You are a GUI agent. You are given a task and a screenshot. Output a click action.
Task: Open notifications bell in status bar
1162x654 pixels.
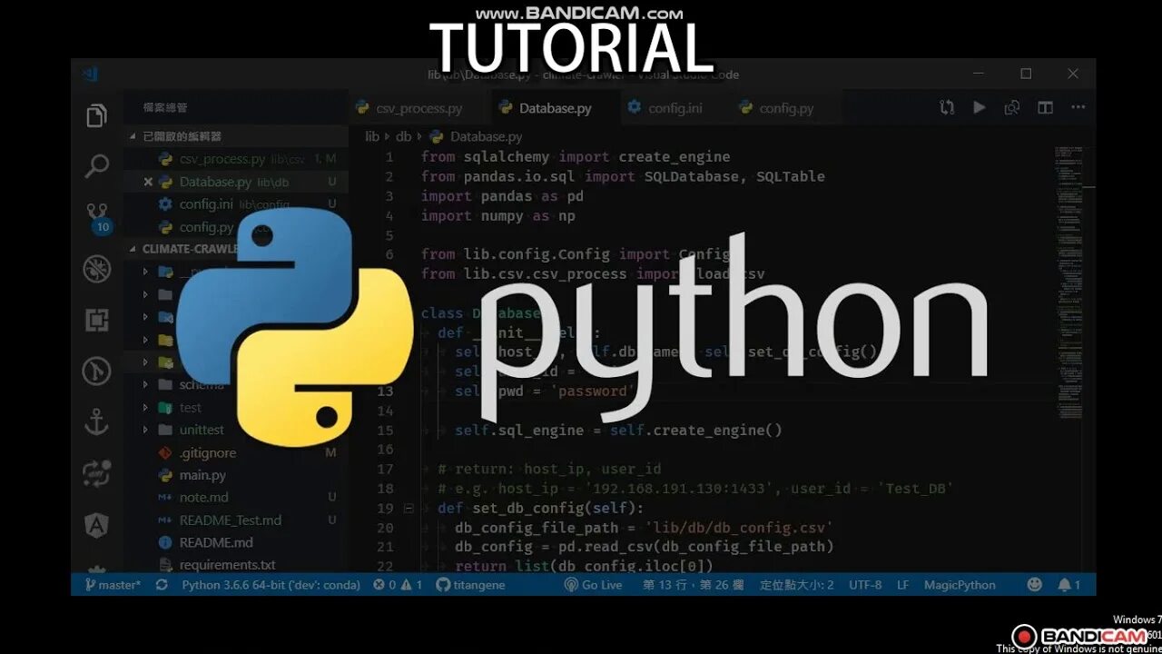click(1069, 585)
